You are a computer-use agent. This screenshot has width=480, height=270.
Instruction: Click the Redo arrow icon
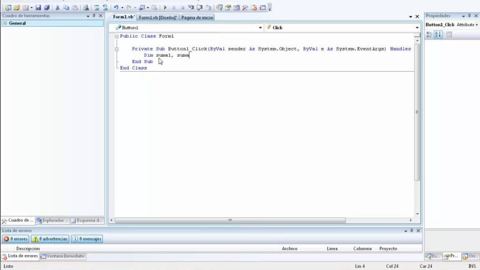click(x=129, y=7)
